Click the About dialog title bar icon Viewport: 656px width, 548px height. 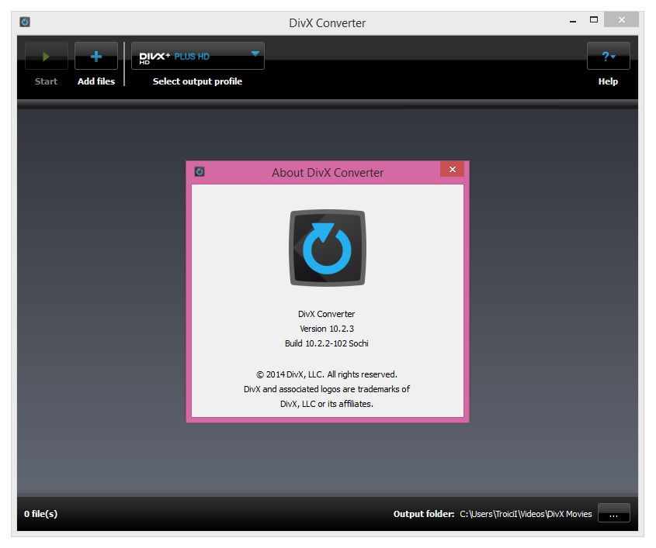pos(200,171)
